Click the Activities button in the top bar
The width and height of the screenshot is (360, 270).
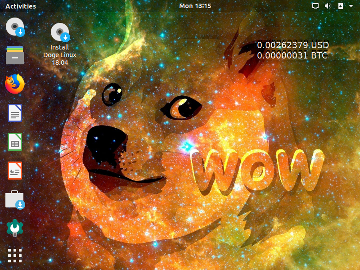(x=21, y=6)
